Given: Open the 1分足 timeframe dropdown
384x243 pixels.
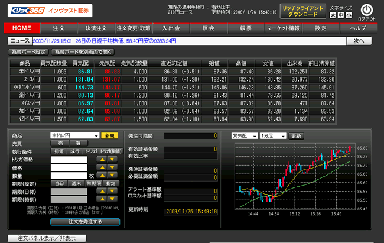Looking at the screenshot, I should (x=273, y=136).
